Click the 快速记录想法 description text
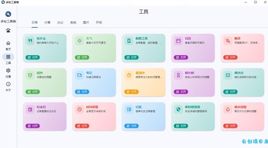The height and width of the screenshot is (148, 268). tap(93, 77)
